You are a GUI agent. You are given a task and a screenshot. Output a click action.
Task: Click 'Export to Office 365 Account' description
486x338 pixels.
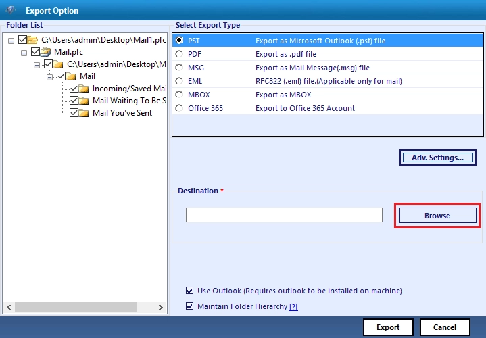point(305,108)
